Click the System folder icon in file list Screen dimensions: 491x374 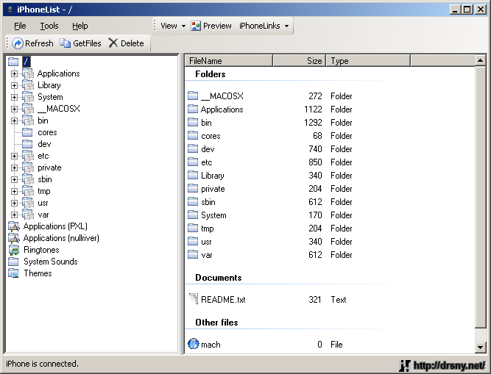[x=193, y=215]
